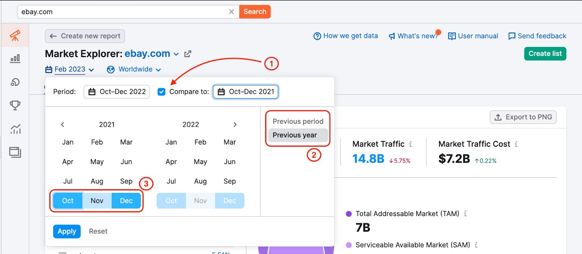Click Serviceable Available Market info icon
The image size is (582, 254).
pos(476,245)
